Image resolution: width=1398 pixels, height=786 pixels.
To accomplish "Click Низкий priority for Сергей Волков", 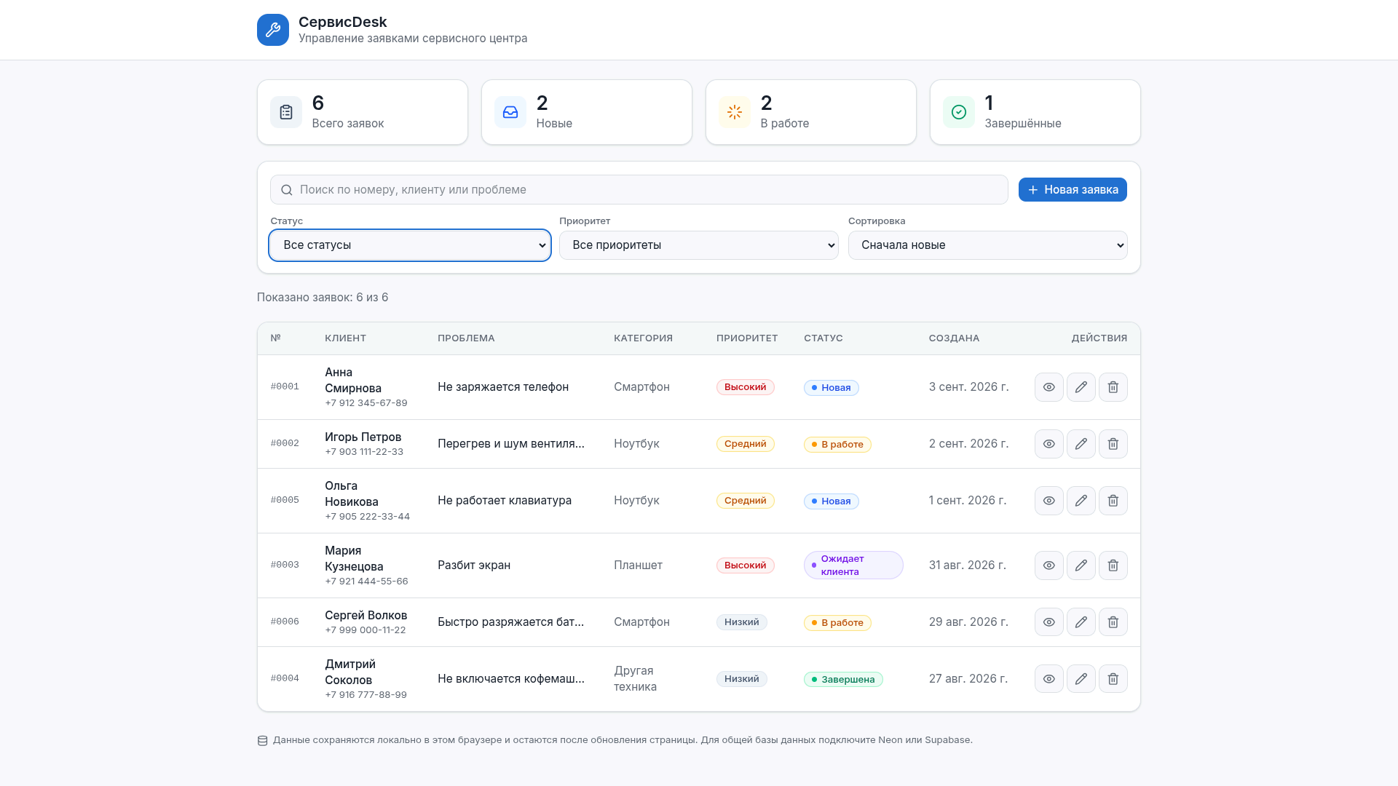I will click(x=742, y=622).
